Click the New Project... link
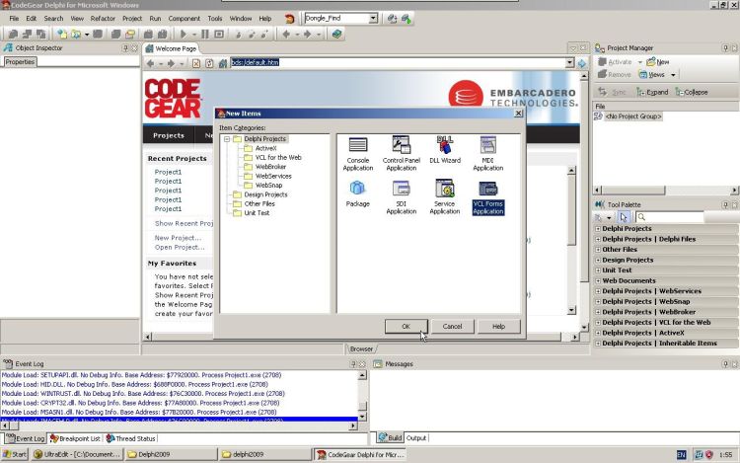 [x=178, y=238]
